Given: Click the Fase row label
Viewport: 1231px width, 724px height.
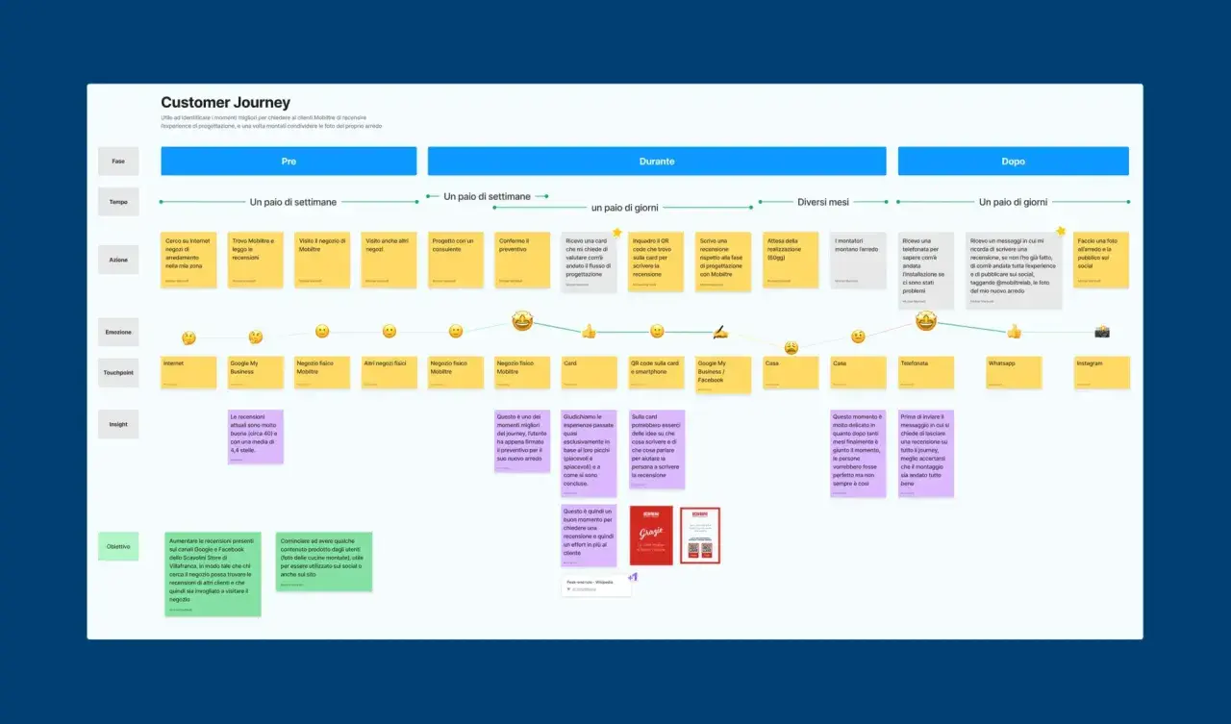Looking at the screenshot, I should [x=118, y=162].
